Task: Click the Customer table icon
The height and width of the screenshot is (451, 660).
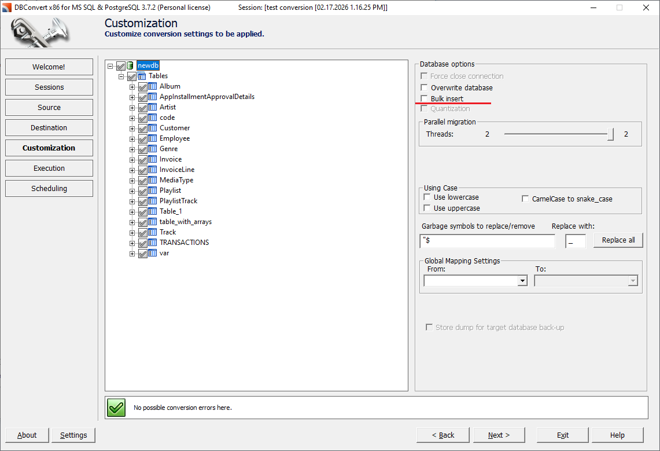Action: (152, 128)
